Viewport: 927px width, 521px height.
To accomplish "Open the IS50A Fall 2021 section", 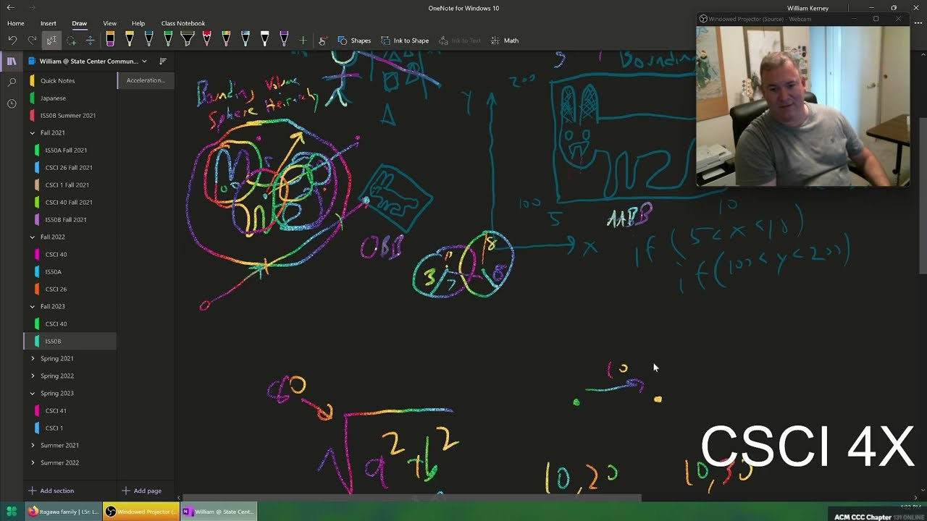I will [70, 150].
